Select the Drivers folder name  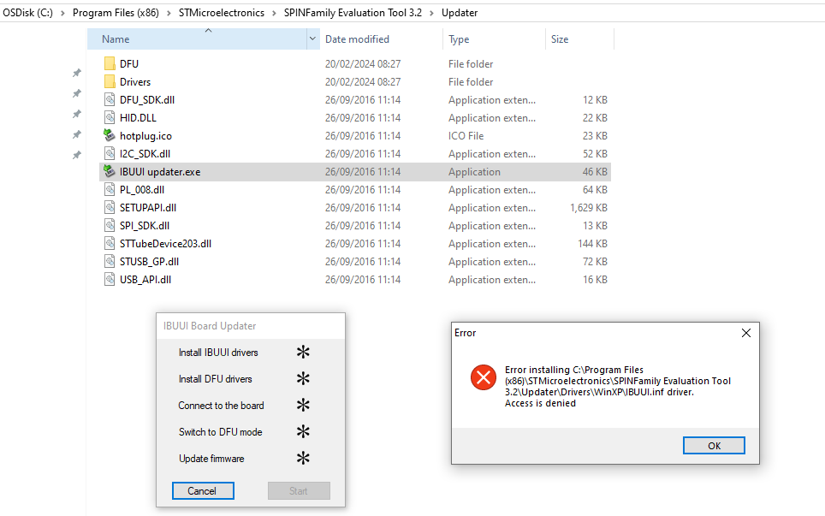pos(135,81)
